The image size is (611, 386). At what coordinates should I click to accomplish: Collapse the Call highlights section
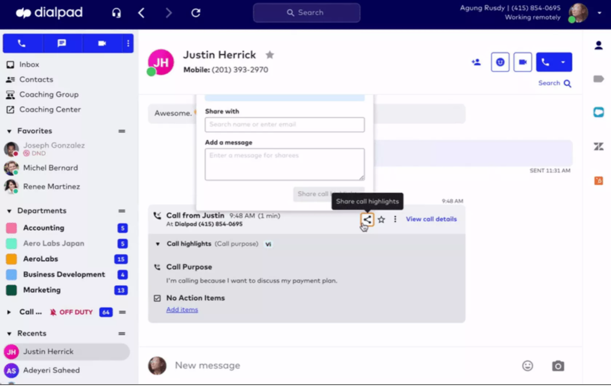pos(157,243)
